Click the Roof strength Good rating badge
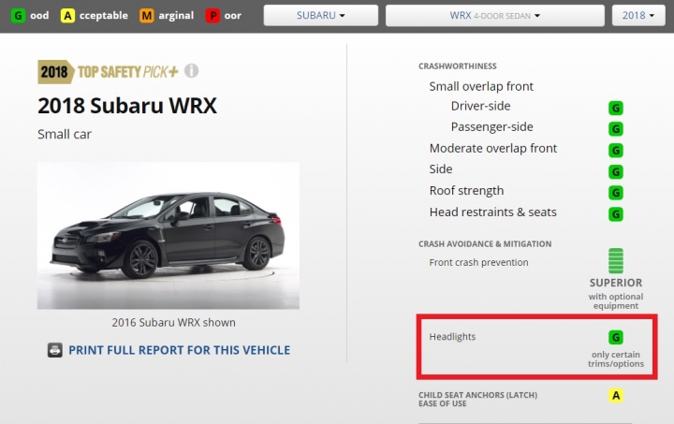The height and width of the screenshot is (424, 674). [x=616, y=193]
